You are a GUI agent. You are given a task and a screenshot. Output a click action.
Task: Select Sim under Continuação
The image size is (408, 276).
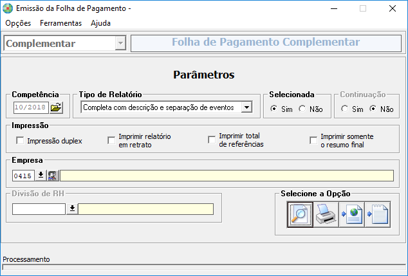tap(345, 109)
